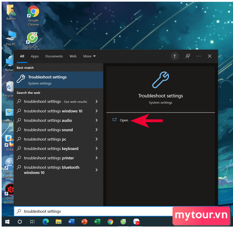Launch Excel from taskbar

click(97, 222)
